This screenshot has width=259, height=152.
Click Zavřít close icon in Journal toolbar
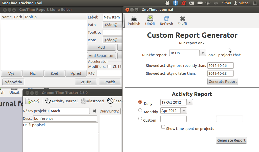(182, 21)
